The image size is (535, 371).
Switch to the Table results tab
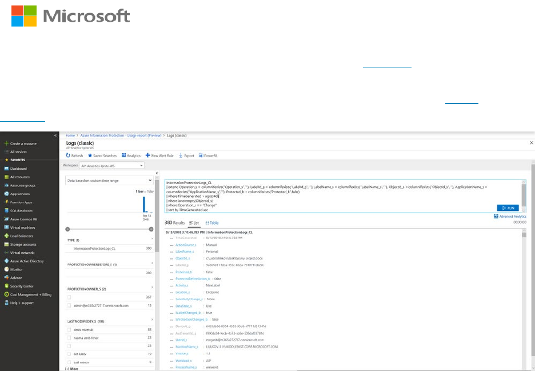point(212,223)
